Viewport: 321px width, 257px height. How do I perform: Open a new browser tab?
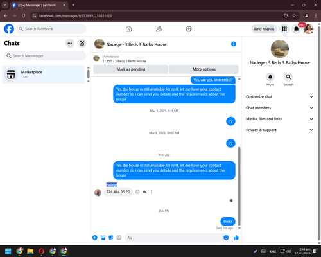coord(73,5)
